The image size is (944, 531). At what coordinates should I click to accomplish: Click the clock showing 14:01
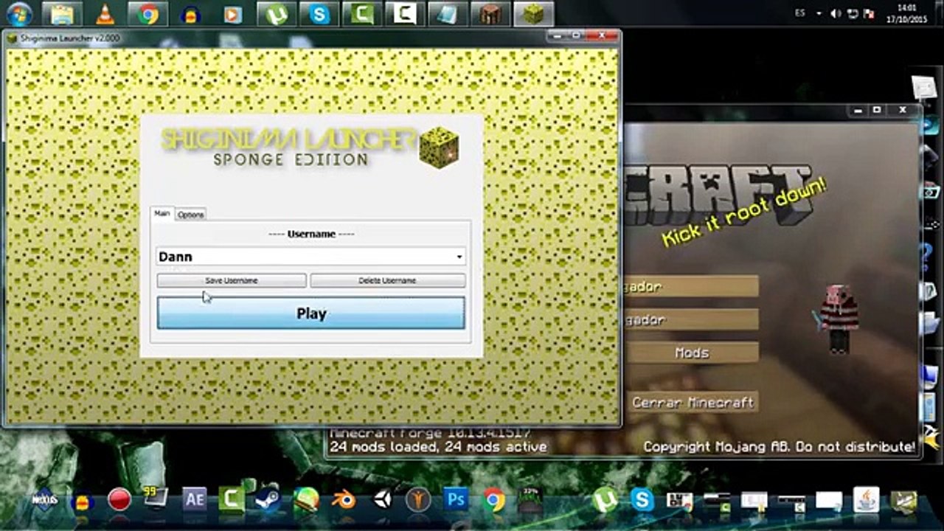(x=908, y=7)
